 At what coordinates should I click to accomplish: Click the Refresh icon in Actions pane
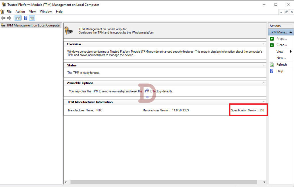[272, 65]
